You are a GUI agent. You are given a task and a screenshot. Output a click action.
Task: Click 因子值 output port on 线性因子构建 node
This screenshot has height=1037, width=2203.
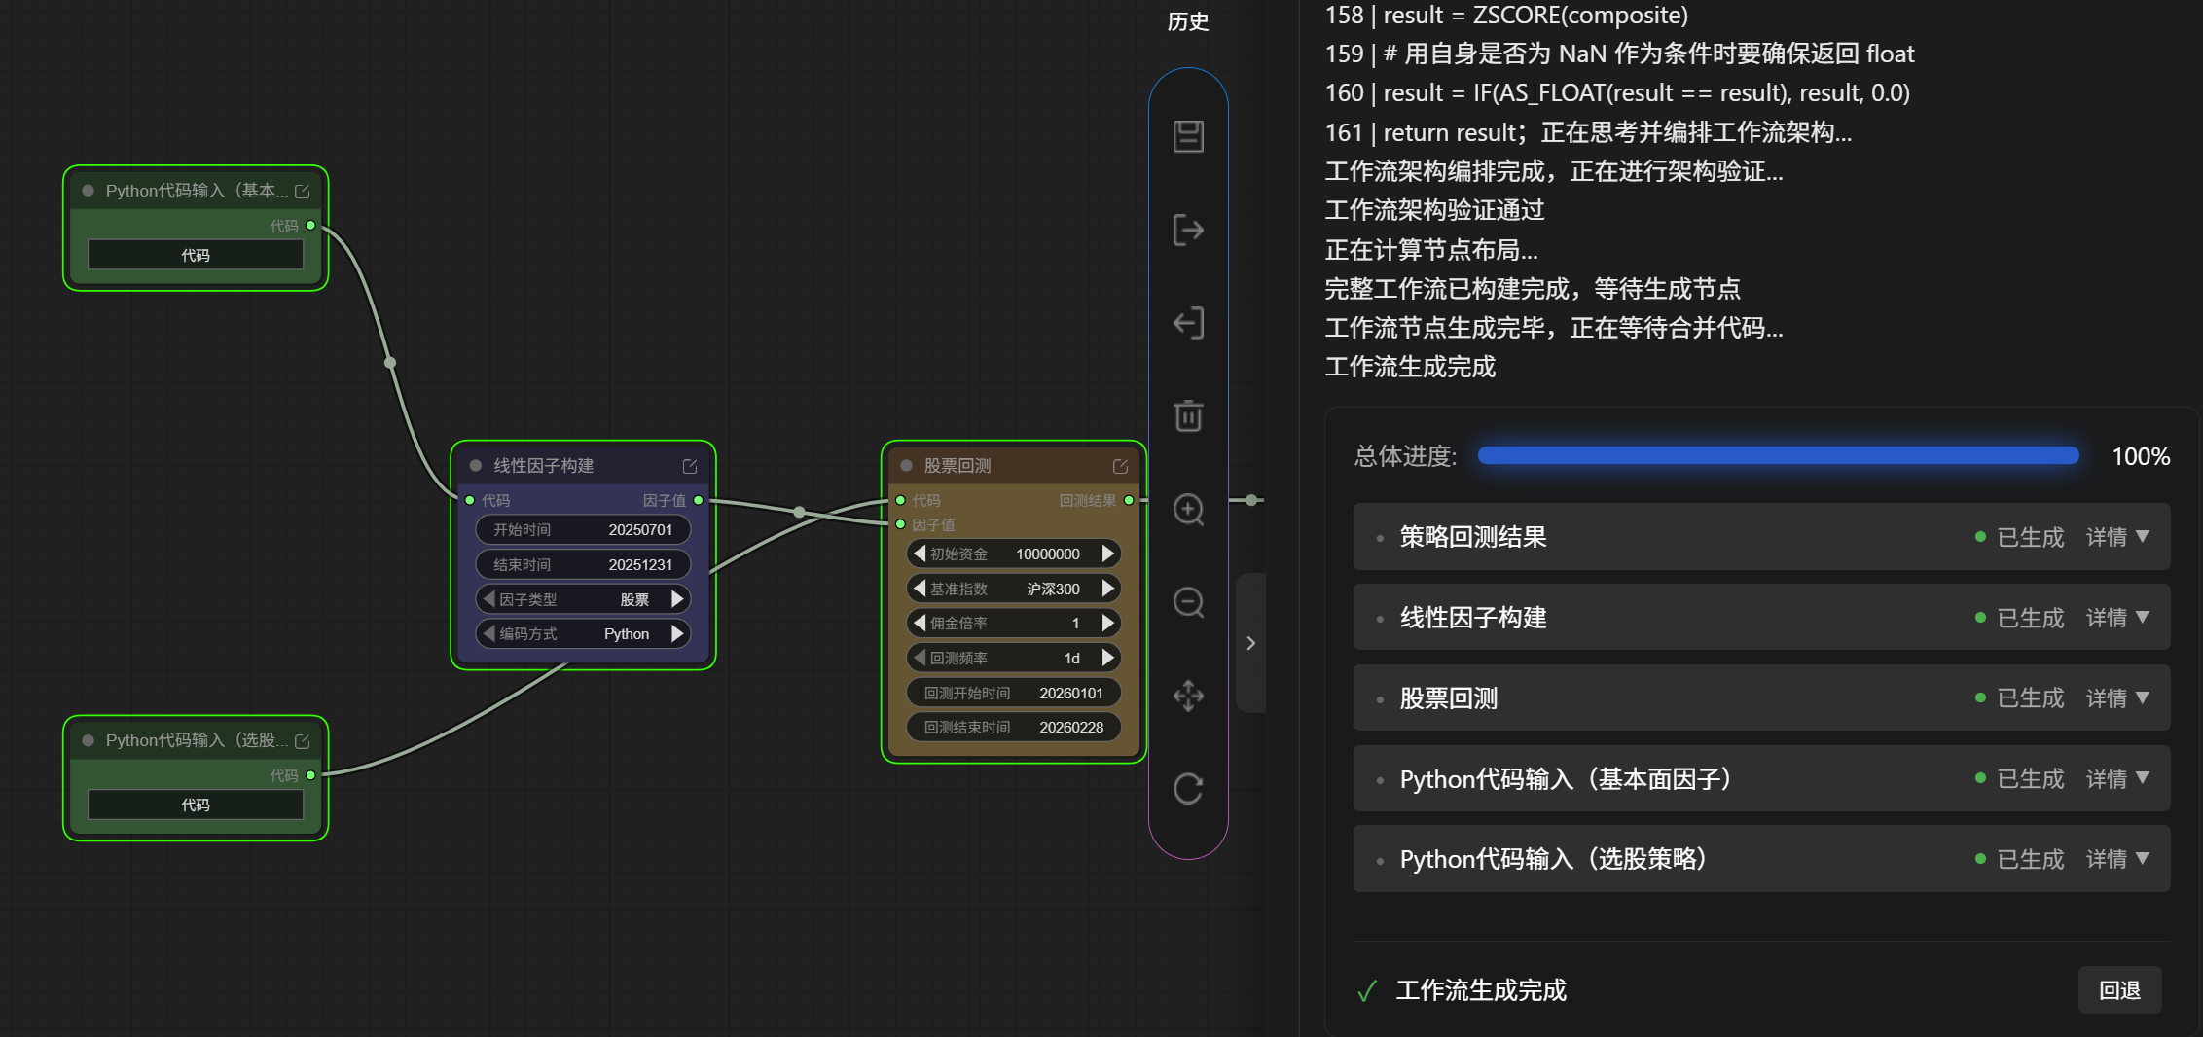[x=698, y=500]
